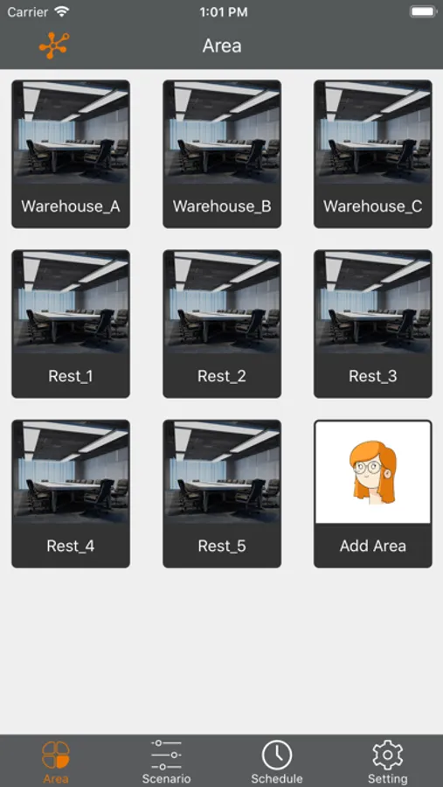This screenshot has width=443, height=787.
Task: Tap the Wi-Fi icon in the status bar
Action: pyautogui.click(x=62, y=11)
